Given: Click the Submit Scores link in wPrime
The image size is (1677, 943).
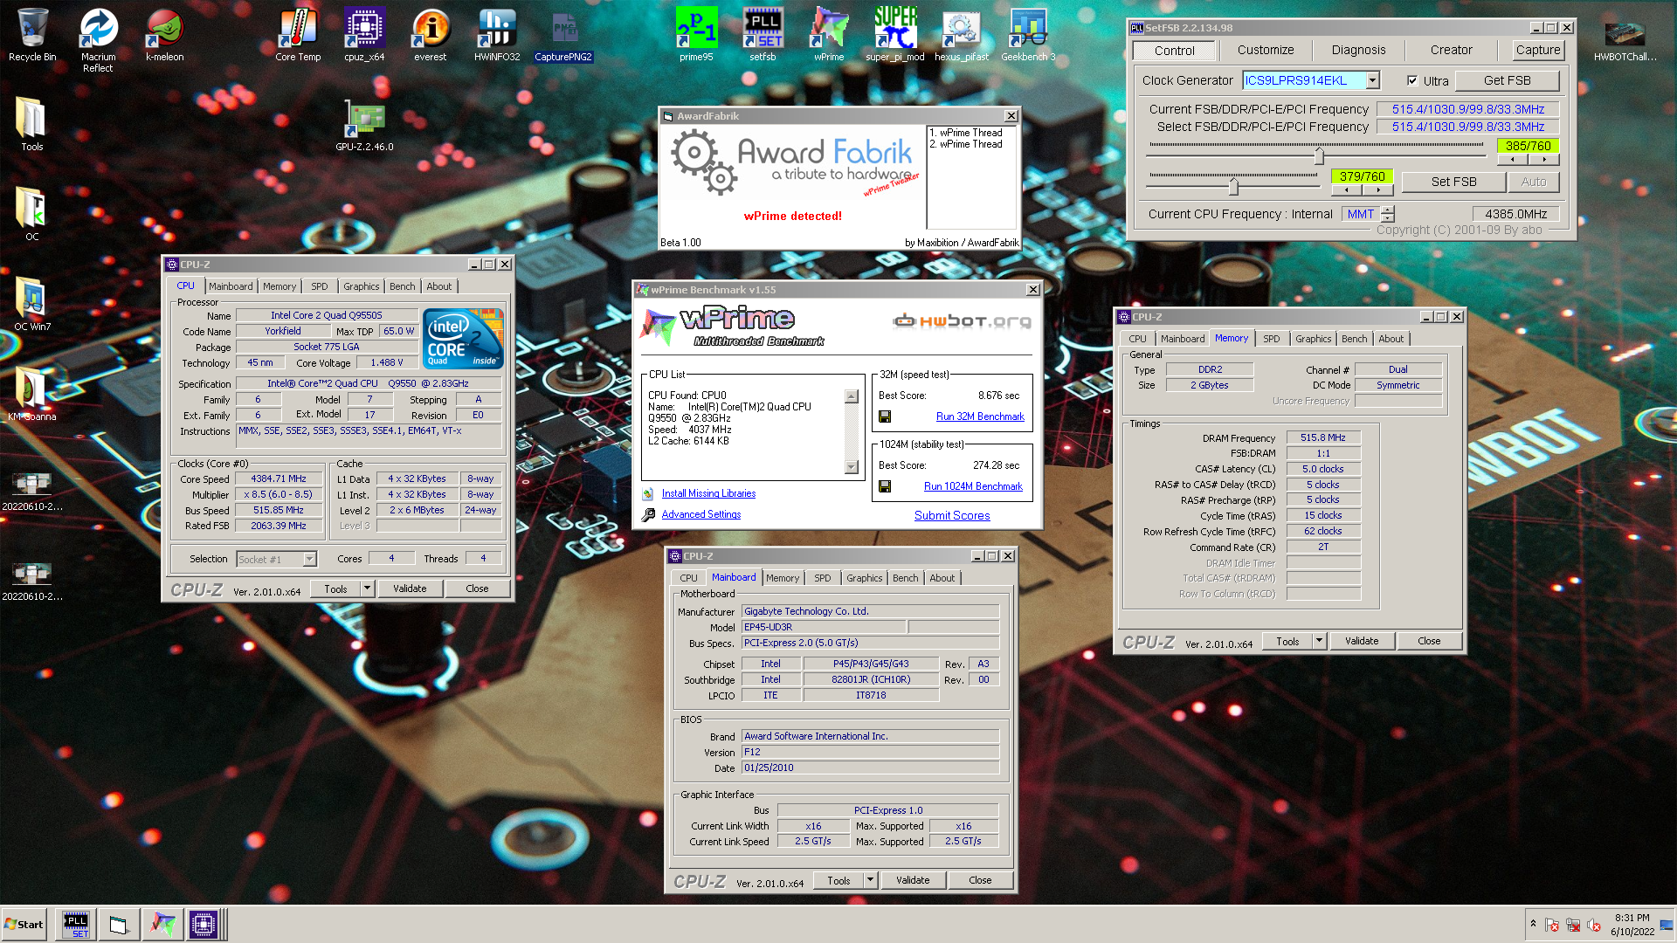Looking at the screenshot, I should coord(952,515).
